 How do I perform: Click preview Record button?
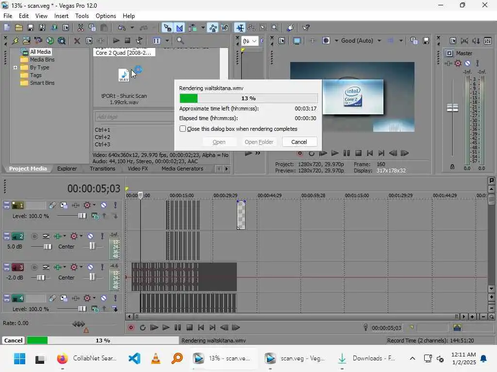(300, 153)
